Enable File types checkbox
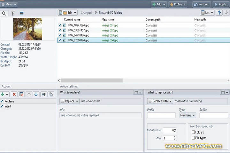The height and width of the screenshot is (153, 230). [193, 138]
